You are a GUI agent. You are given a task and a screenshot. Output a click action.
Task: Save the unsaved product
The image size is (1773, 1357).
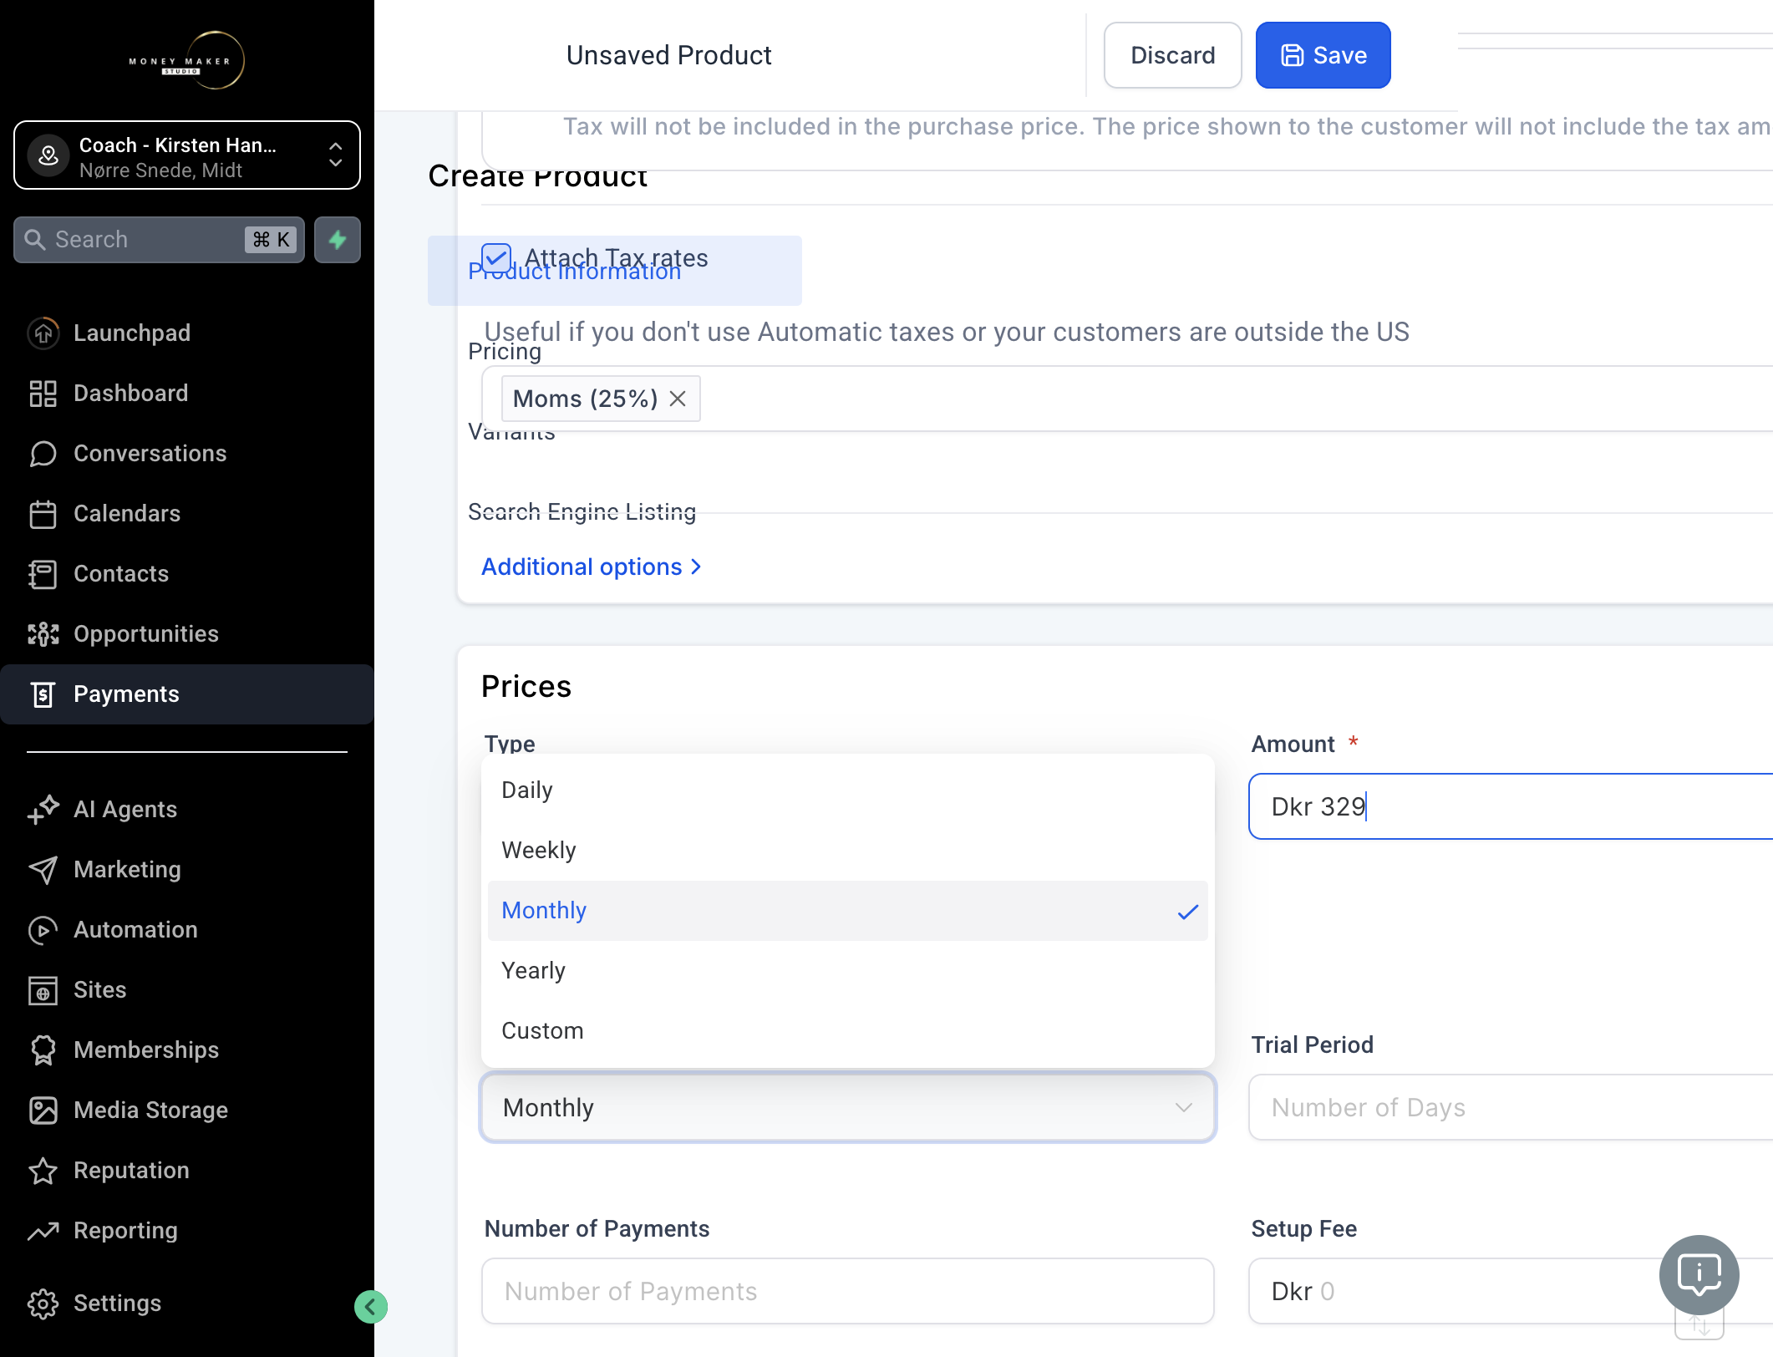[x=1323, y=55]
